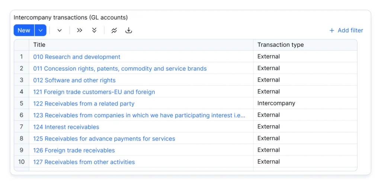
Task: Click the download icon in toolbar
Action: (x=128, y=30)
